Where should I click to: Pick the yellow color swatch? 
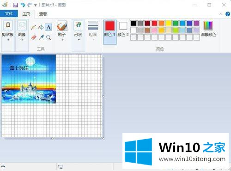169,23
